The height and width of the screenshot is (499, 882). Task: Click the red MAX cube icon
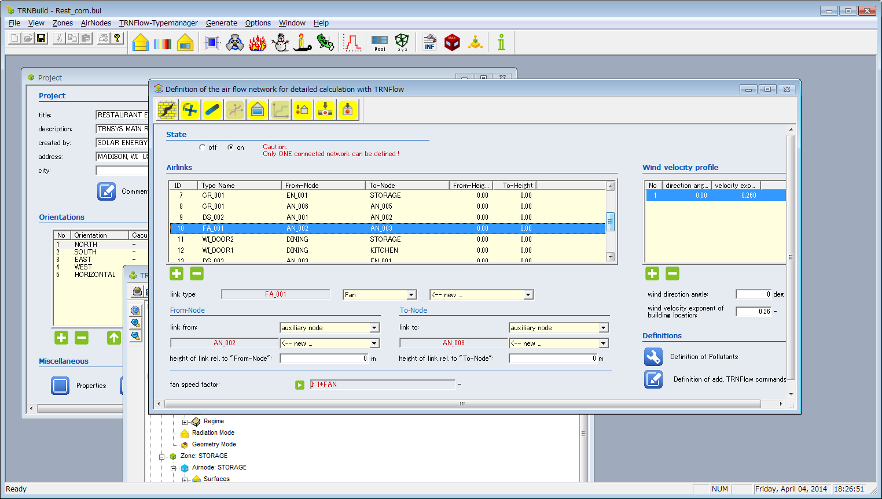[452, 42]
